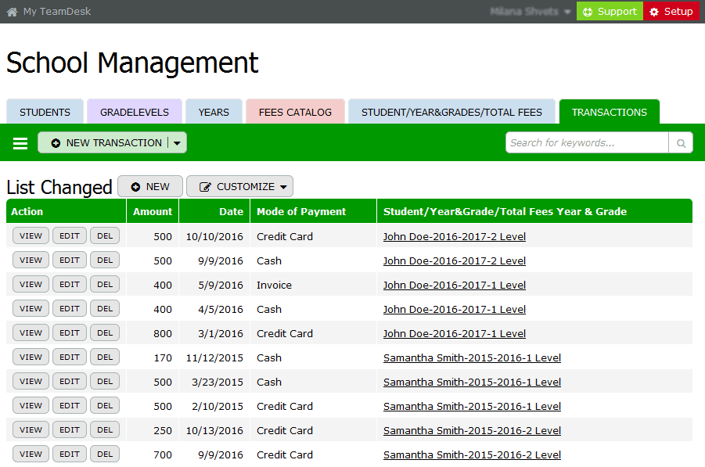The image size is (705, 467).
Task: Switch to the Students tab
Action: 45,112
